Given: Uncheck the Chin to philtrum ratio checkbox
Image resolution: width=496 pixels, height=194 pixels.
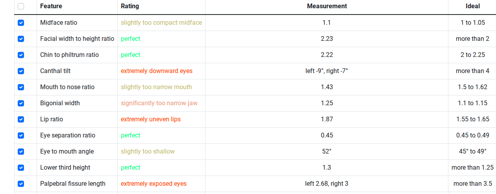Looking at the screenshot, I should 21,55.
